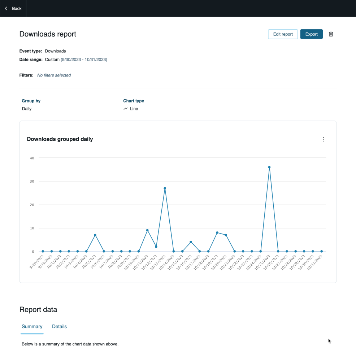Click the 10/11/2023 data point
Image resolution: width=356 pixels, height=353 pixels.
click(x=147, y=230)
